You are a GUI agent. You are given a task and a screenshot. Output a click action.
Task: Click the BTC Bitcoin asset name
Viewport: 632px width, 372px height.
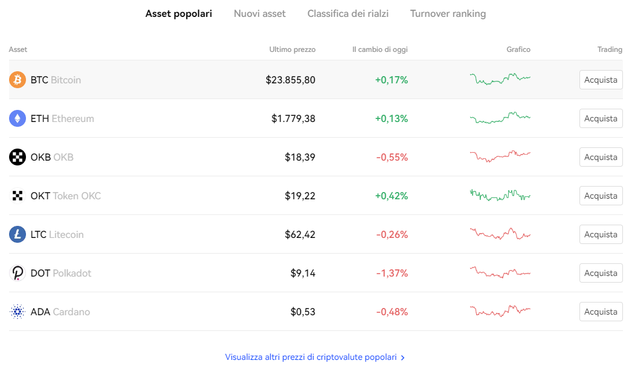pos(56,80)
